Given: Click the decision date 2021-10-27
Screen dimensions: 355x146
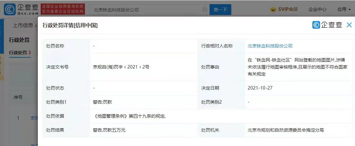Looking at the screenshot, I should 260,88.
